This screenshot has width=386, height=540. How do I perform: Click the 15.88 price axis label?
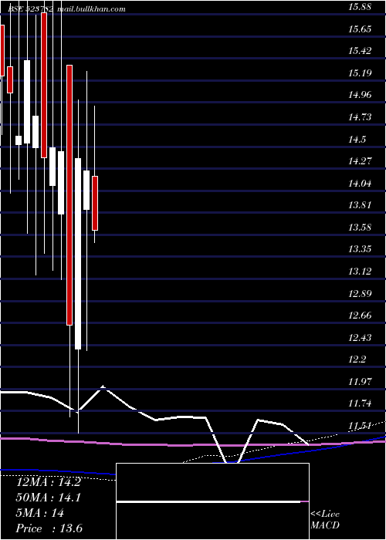(x=360, y=7)
